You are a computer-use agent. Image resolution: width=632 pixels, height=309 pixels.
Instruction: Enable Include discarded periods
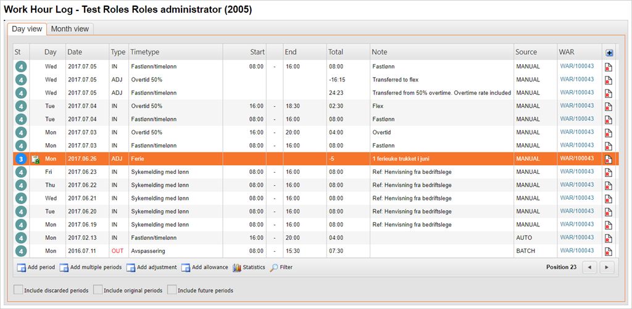(19, 290)
